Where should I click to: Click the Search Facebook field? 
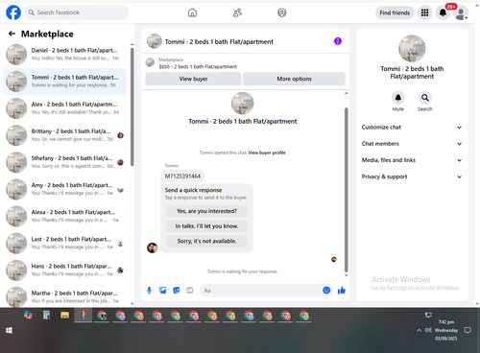(77, 12)
